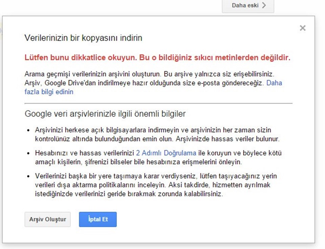Click the chevron arrow next to Daha eski
Viewport: 325px width, 249px height.
(x=264, y=5)
